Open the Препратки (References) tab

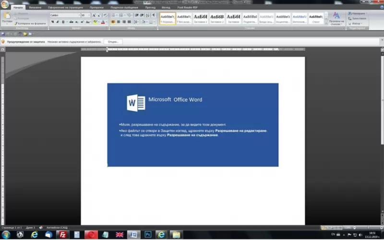[x=96, y=8]
